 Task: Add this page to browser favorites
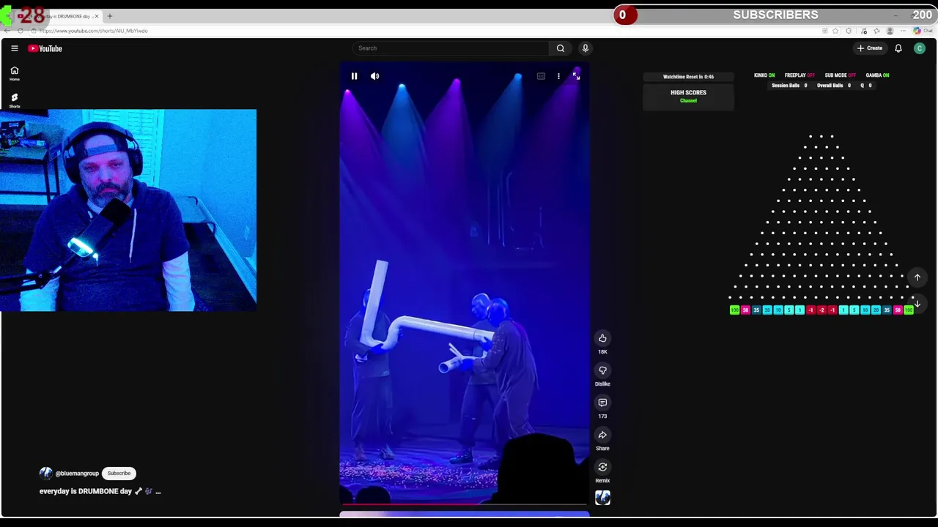click(835, 31)
